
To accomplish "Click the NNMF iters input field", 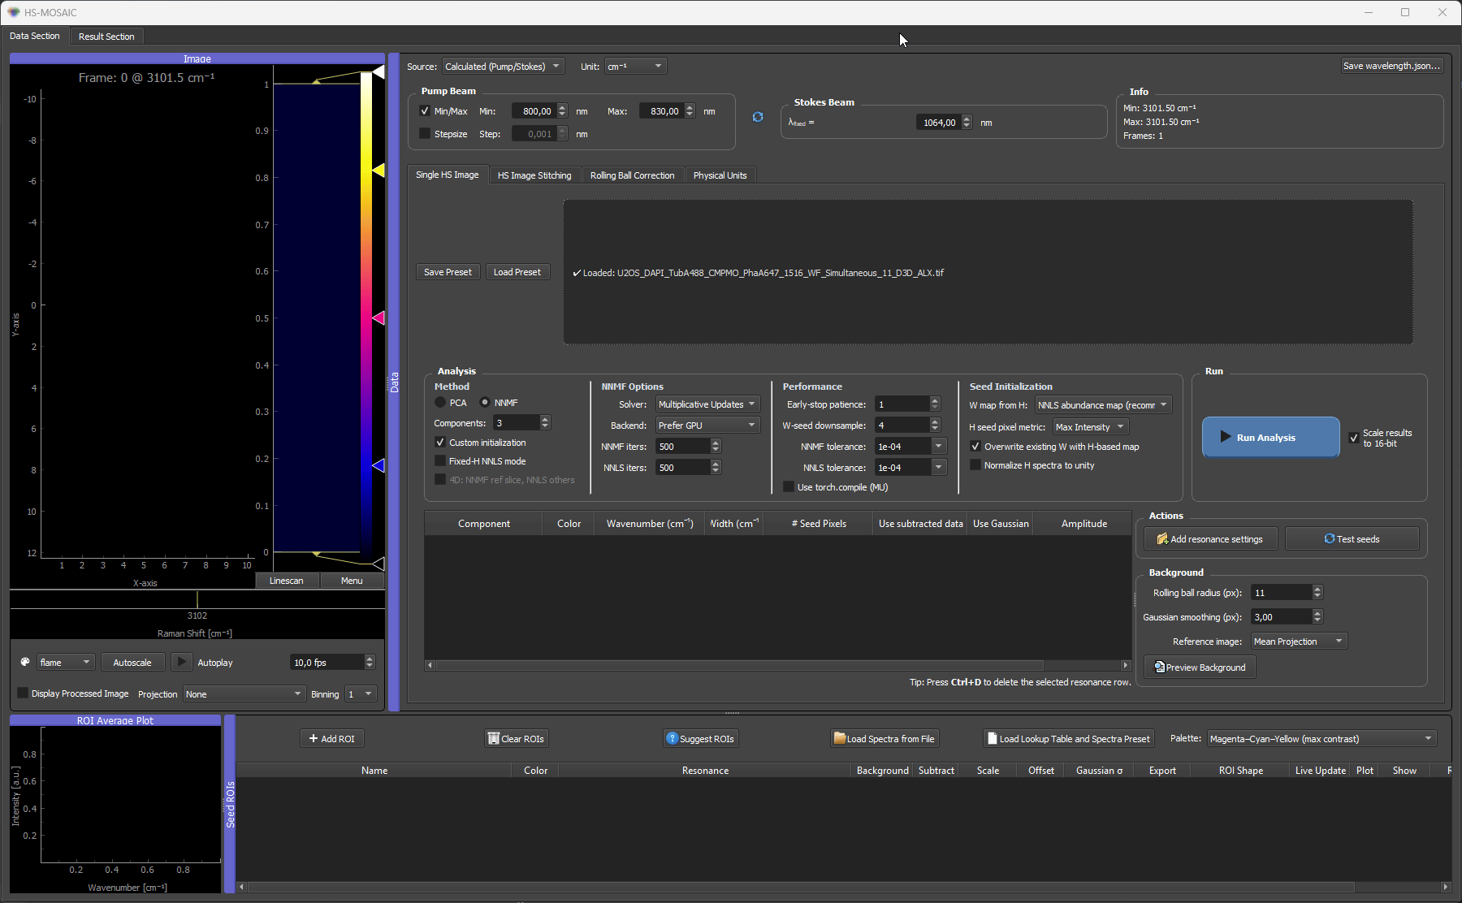I will tap(682, 447).
